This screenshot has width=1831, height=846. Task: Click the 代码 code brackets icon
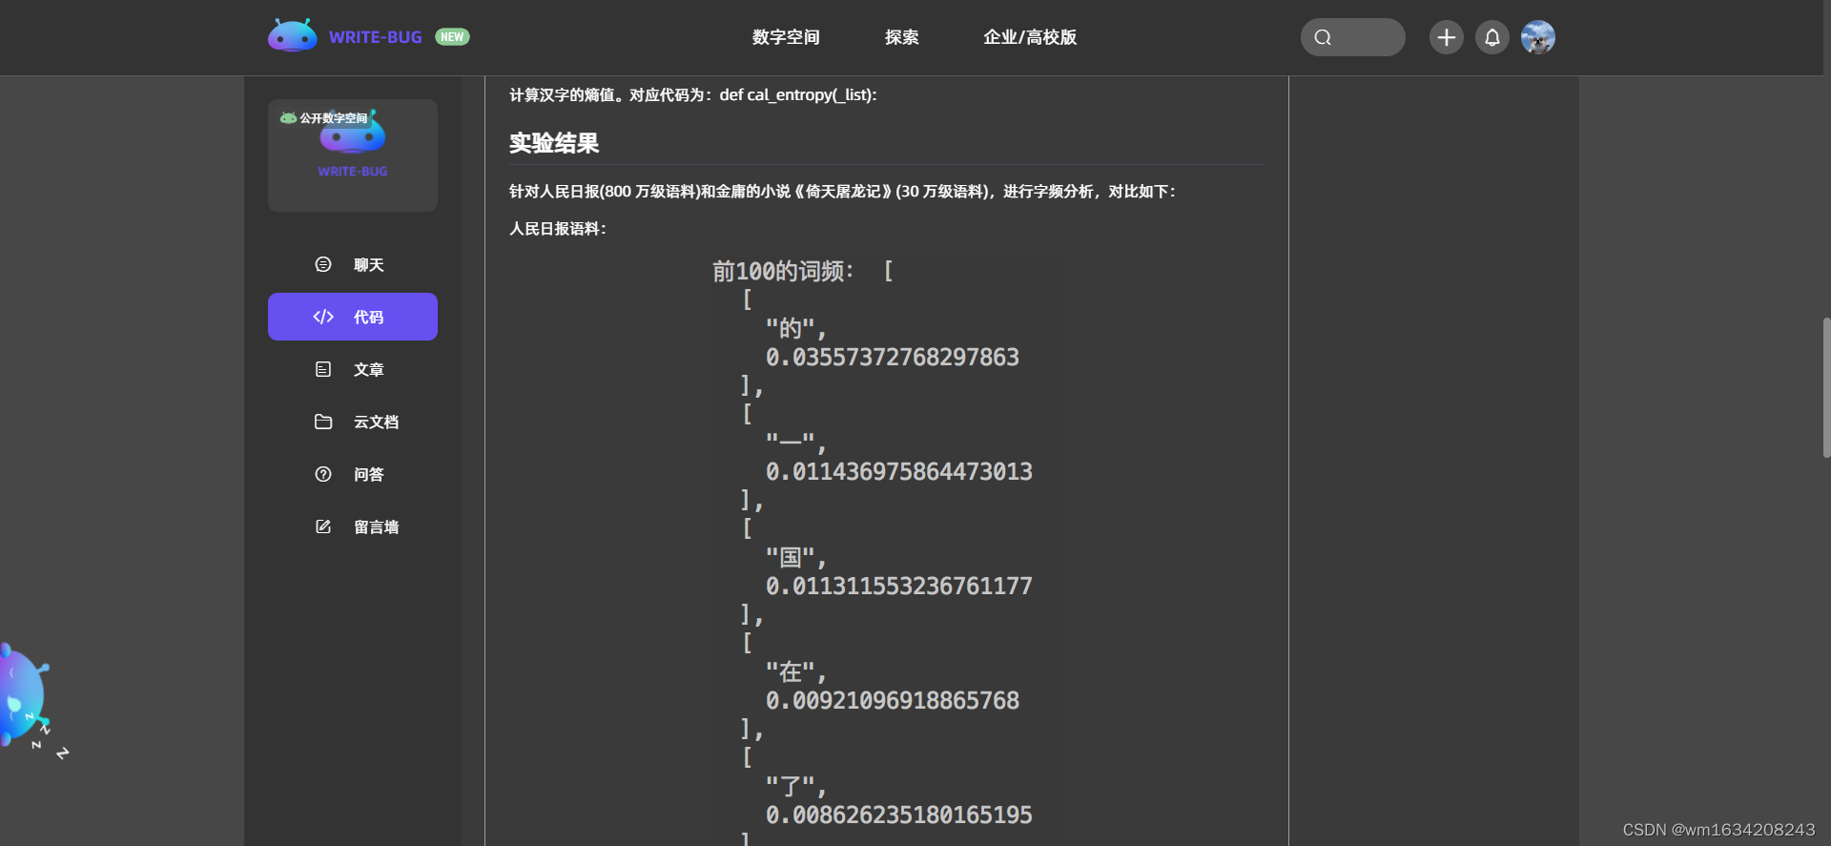[x=323, y=317]
